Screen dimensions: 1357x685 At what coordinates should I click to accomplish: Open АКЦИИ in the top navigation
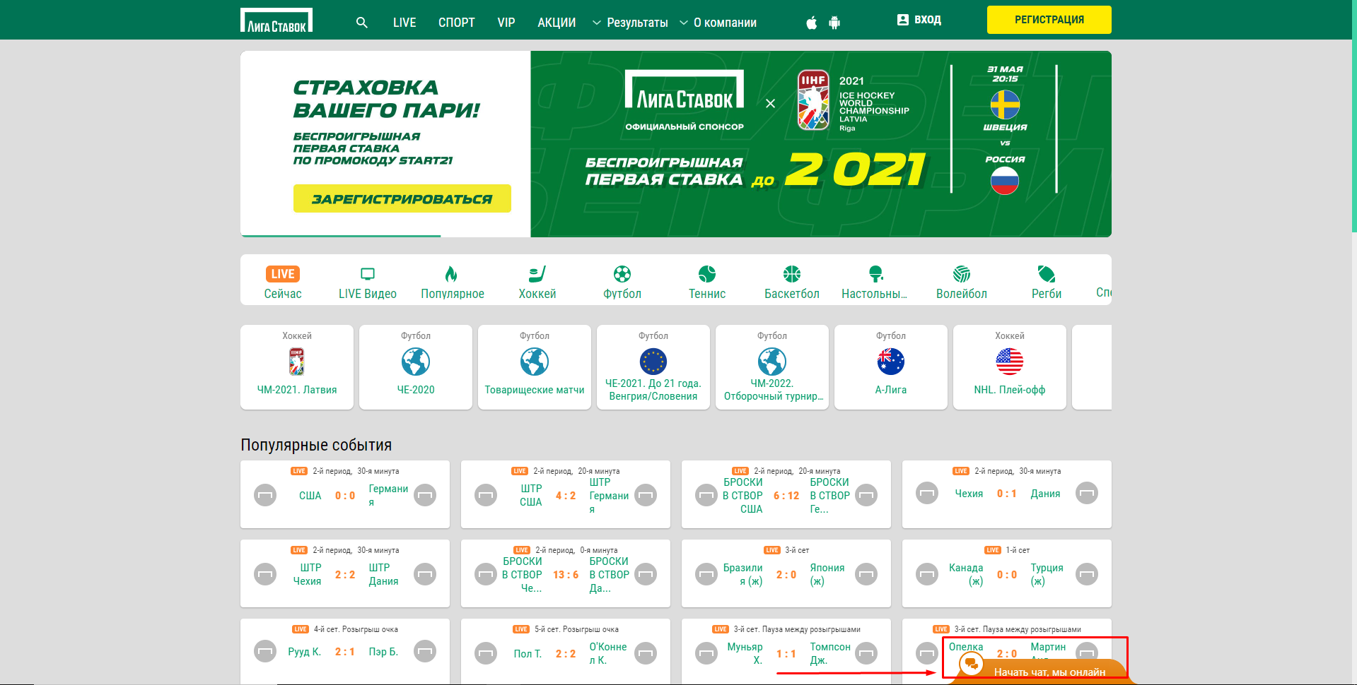557,23
